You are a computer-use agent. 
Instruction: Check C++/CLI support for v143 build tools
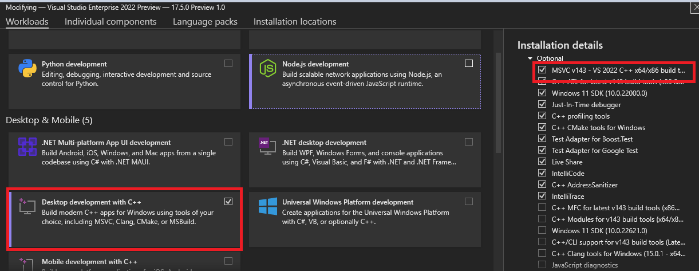pos(542,242)
